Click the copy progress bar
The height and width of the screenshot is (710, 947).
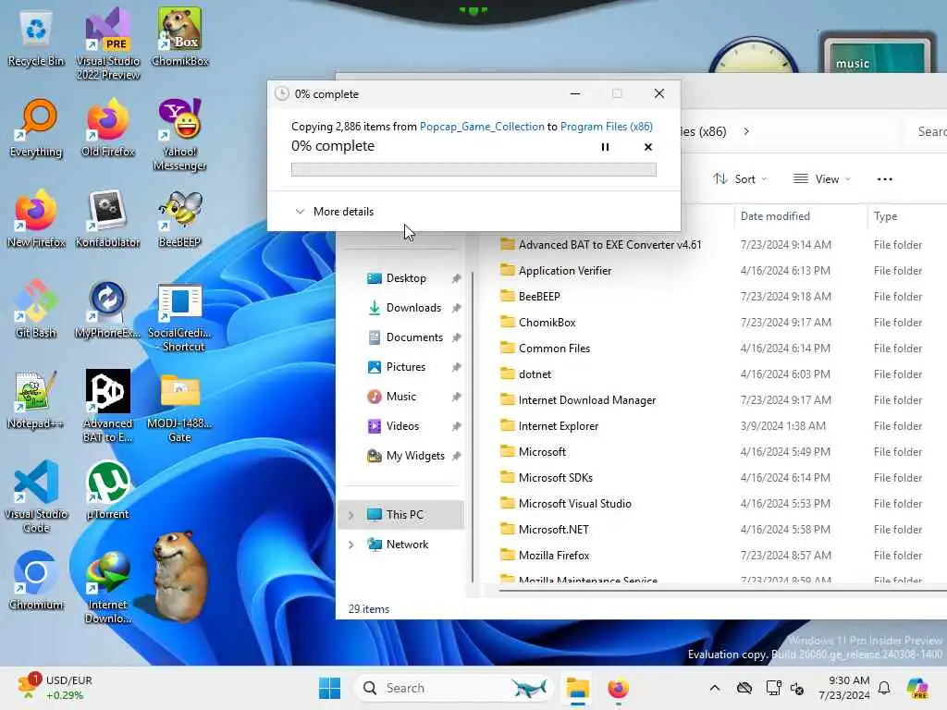(x=473, y=170)
